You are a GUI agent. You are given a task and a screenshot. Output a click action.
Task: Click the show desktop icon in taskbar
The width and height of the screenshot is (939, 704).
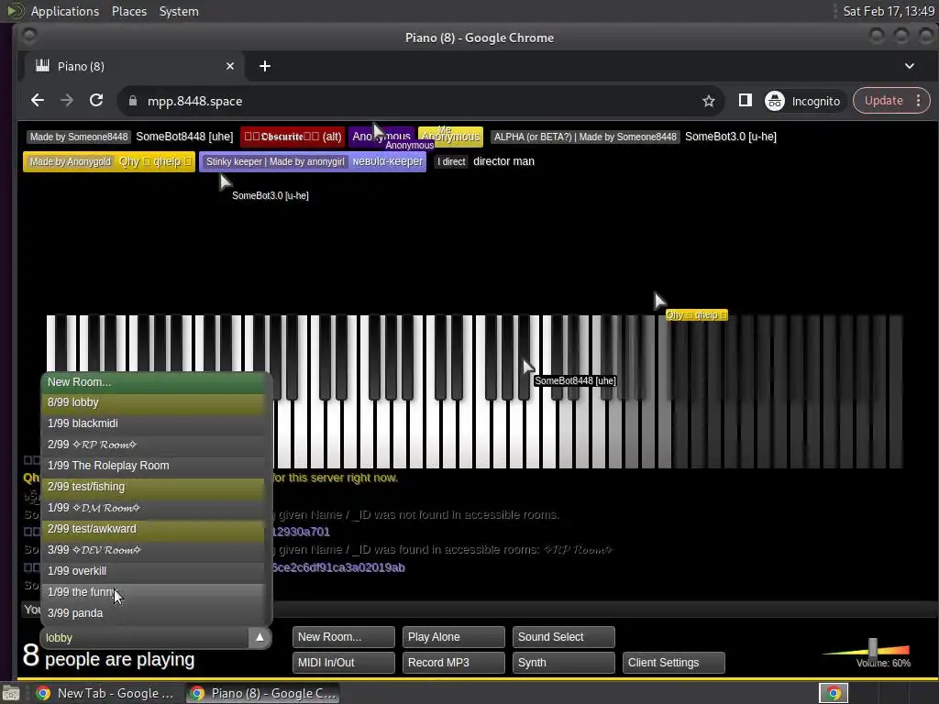click(x=11, y=693)
